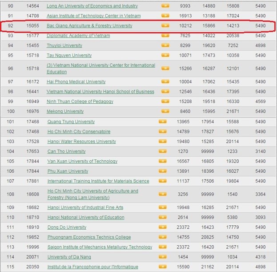Click the orange arrow icon for Institut de la Francophonie
This screenshot has width=277, height=272.
point(163,267)
